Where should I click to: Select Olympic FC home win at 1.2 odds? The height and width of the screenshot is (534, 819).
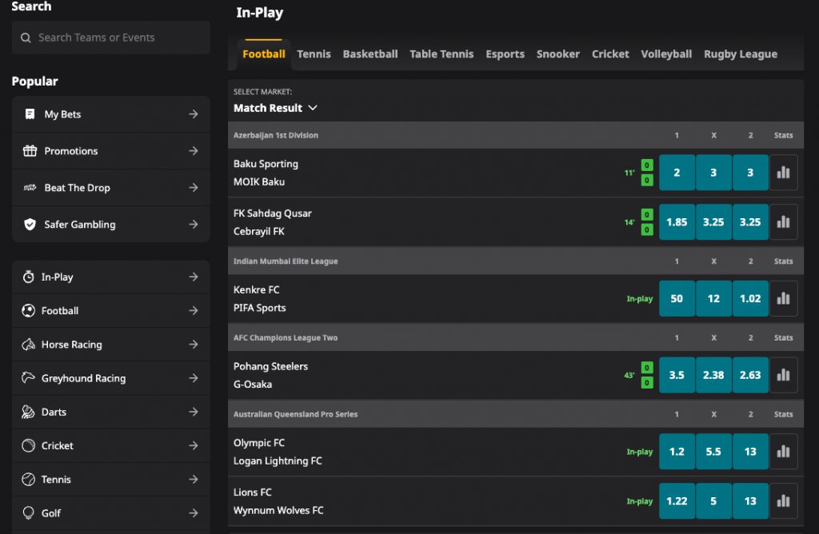tap(677, 451)
